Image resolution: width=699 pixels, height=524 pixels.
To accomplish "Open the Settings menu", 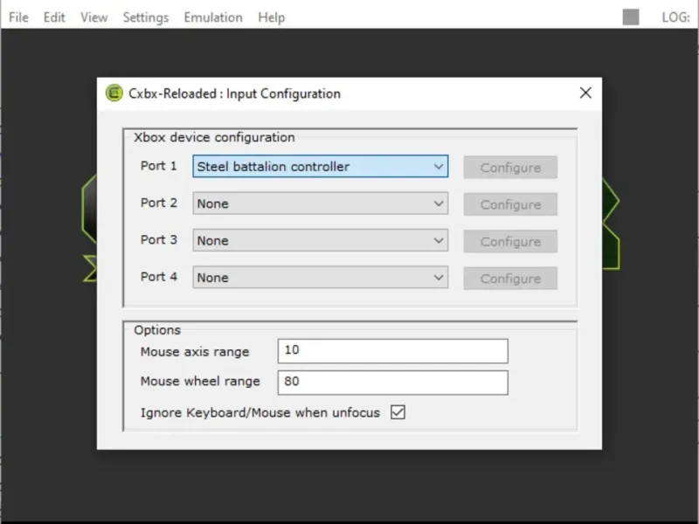I will 146,17.
